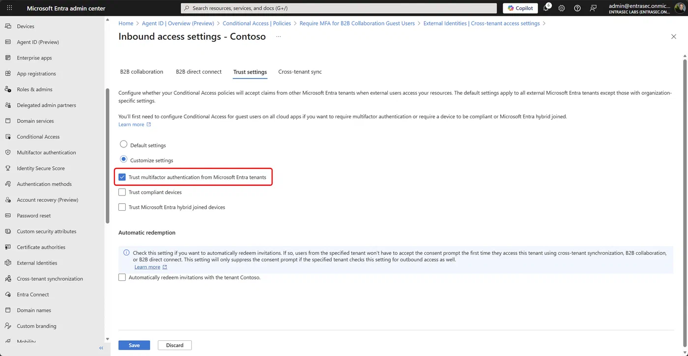Click the left sidebar's vertical scrollbar
This screenshot has height=356, width=688.
[108, 156]
